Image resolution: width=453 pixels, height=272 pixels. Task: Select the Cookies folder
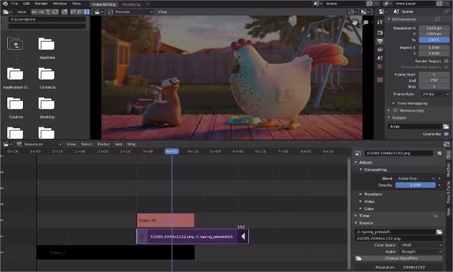coord(15,107)
